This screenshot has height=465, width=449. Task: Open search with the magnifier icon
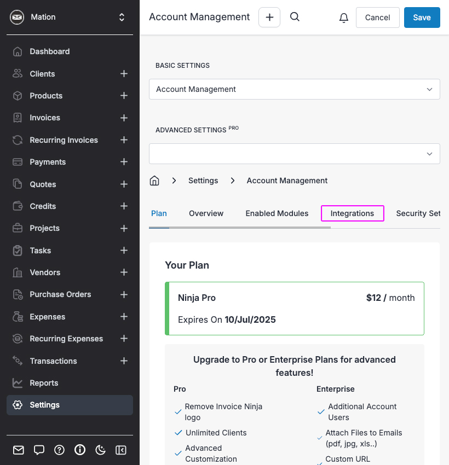point(295,17)
